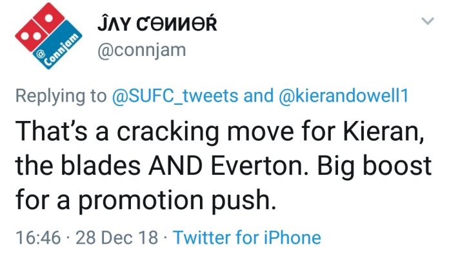Open the tweet options chevron menu
Screen dimensions: 449x256
coord(428,21)
